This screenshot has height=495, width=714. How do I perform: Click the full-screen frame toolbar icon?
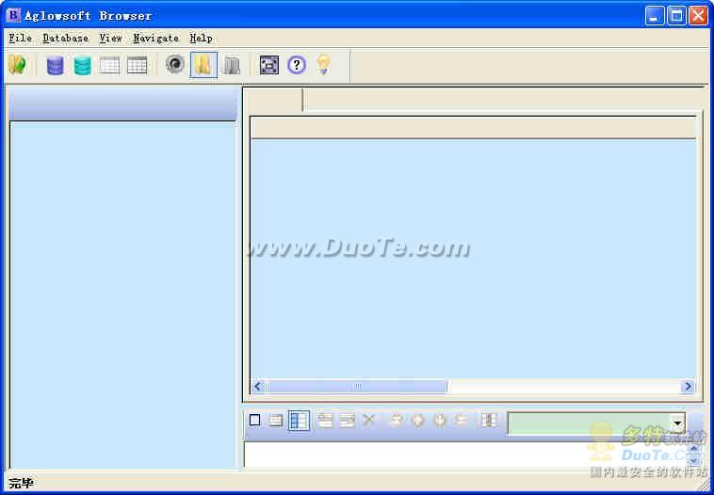(x=269, y=65)
